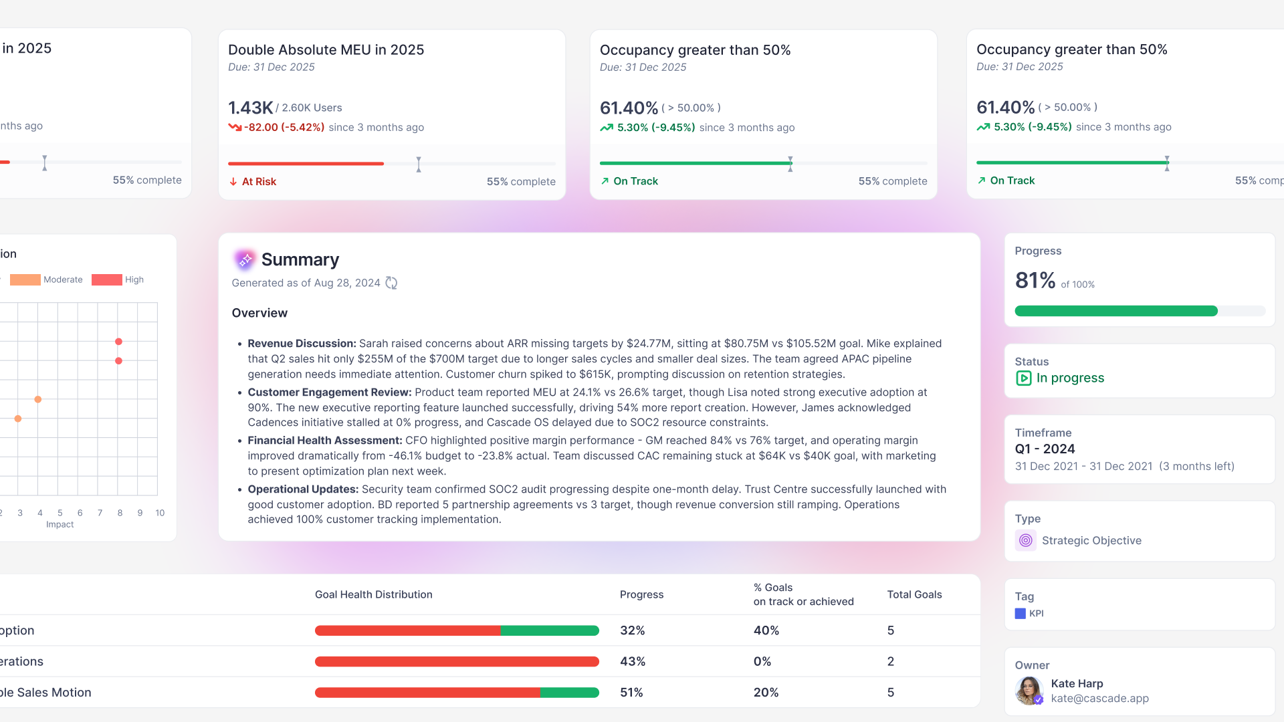This screenshot has width=1284, height=722.
Task: Click Customer Engagement Review bullet heading
Action: 330,392
